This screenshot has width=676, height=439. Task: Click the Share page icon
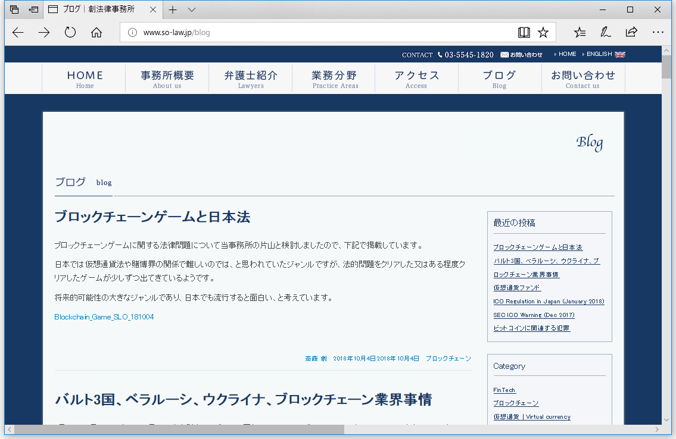click(631, 32)
